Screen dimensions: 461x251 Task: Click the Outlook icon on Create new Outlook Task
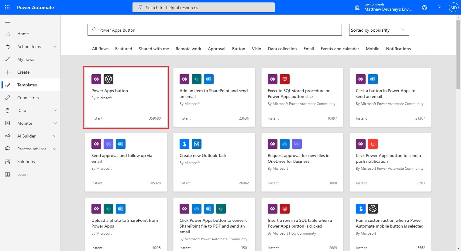197,144
